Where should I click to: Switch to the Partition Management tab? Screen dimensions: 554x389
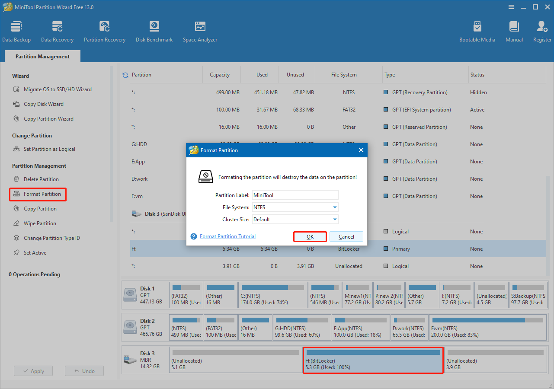pyautogui.click(x=42, y=56)
